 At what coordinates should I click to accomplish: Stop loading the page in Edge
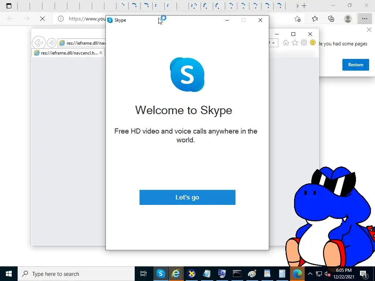tap(42, 19)
